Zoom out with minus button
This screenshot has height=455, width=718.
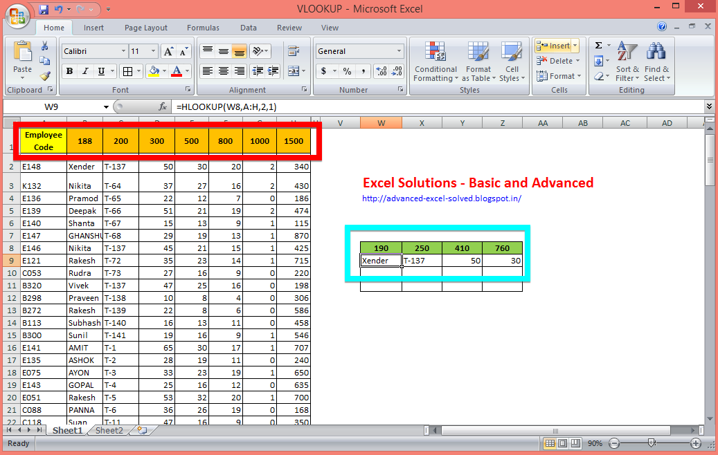(x=614, y=443)
